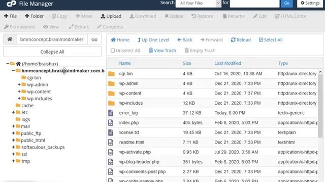Collapse the /home/braishux root tree node
Screen dimensions: 325x182
tap(8, 64)
